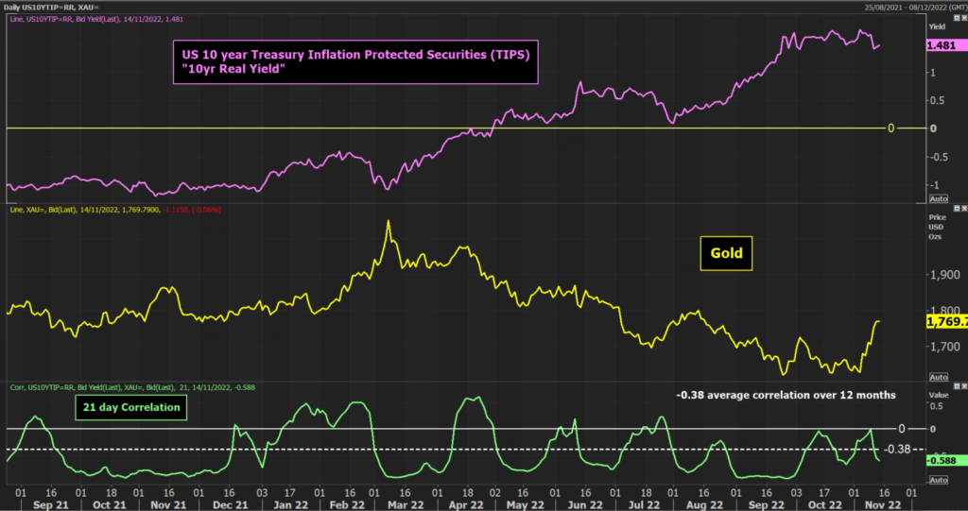Click the Apr 22 month label on time axis
The height and width of the screenshot is (511, 968).
point(465,504)
